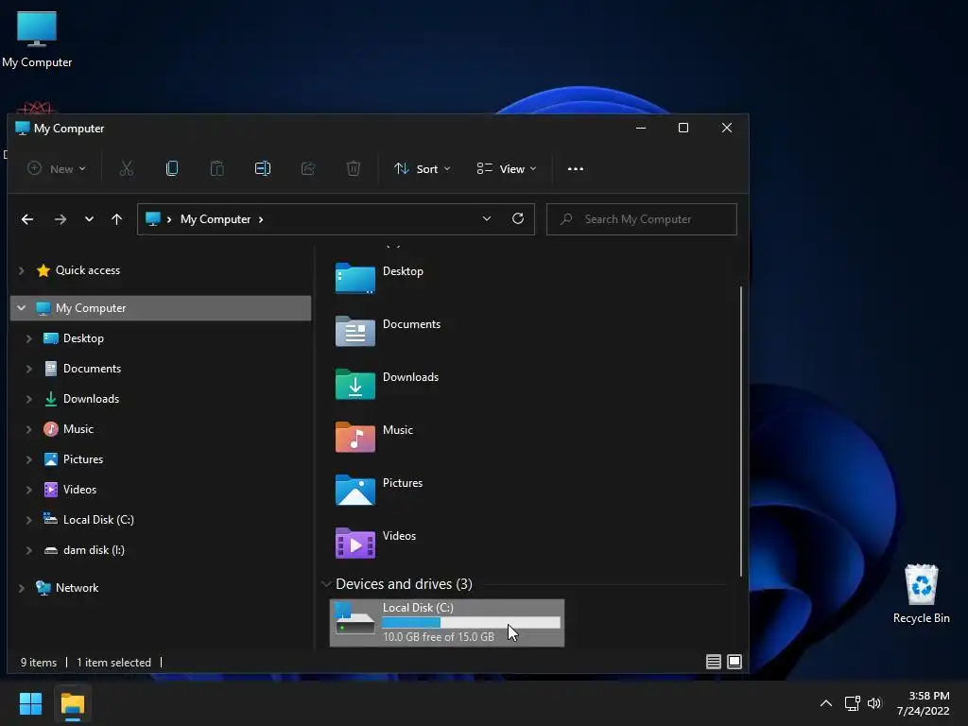This screenshot has width=968, height=726.
Task: Select Network in navigation pane
Action: click(x=77, y=588)
